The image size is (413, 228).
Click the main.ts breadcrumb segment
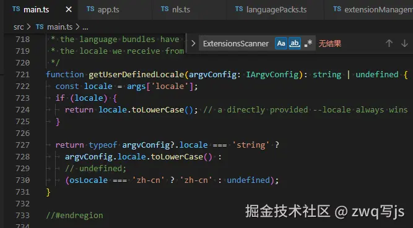[x=59, y=27]
